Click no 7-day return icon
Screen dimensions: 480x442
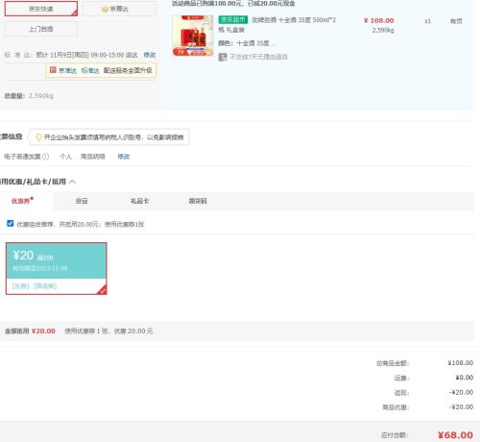(223, 57)
